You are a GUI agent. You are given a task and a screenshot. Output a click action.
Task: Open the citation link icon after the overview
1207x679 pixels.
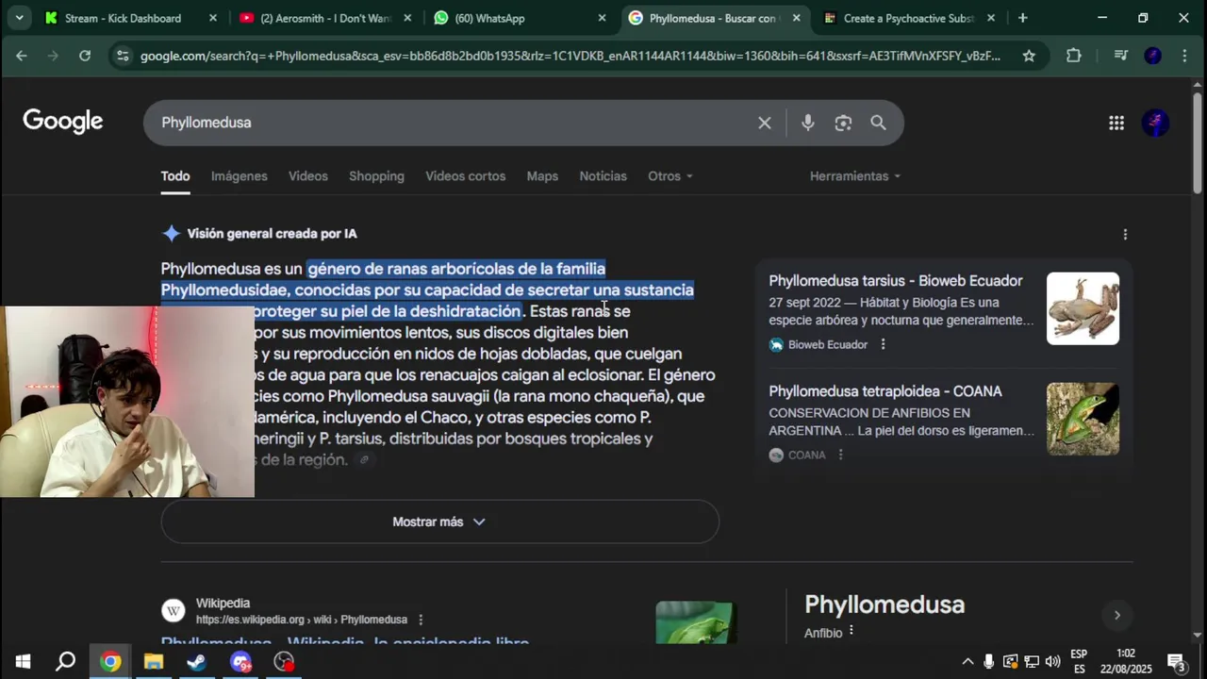point(364,460)
